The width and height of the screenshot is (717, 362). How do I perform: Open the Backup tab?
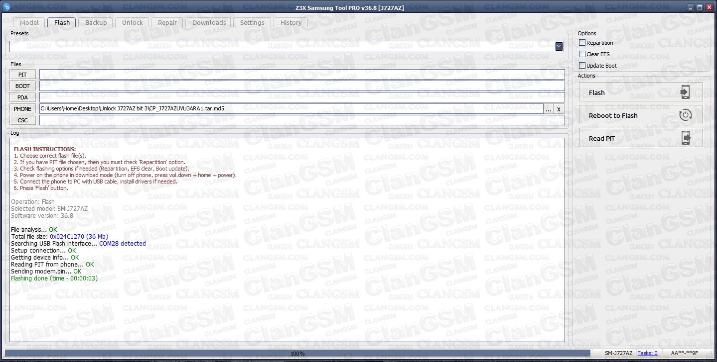96,22
